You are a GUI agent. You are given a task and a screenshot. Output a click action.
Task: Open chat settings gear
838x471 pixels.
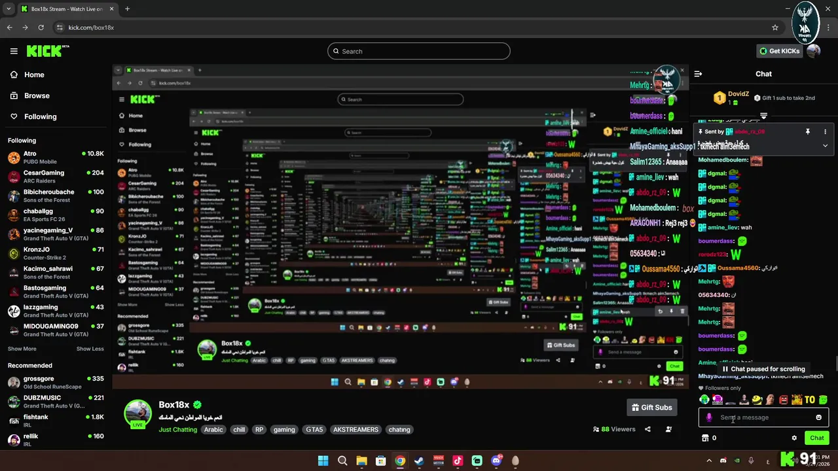tap(794, 438)
